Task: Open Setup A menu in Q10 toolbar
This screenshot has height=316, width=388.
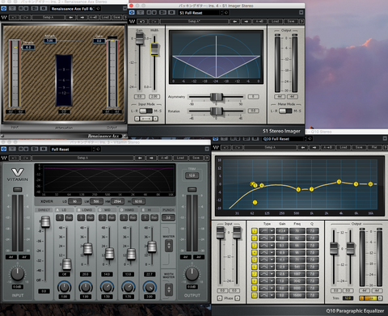Action: click(270, 147)
